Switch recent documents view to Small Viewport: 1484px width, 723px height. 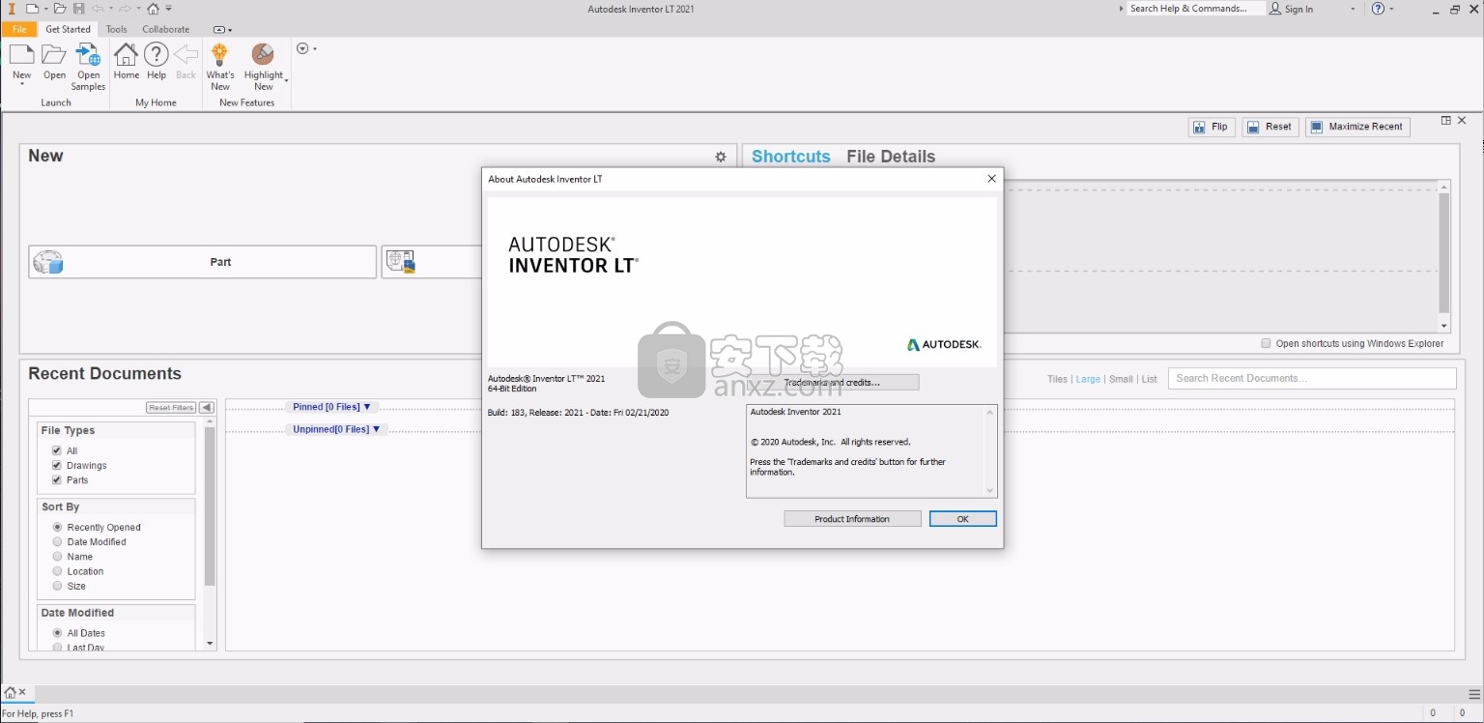coord(1121,379)
